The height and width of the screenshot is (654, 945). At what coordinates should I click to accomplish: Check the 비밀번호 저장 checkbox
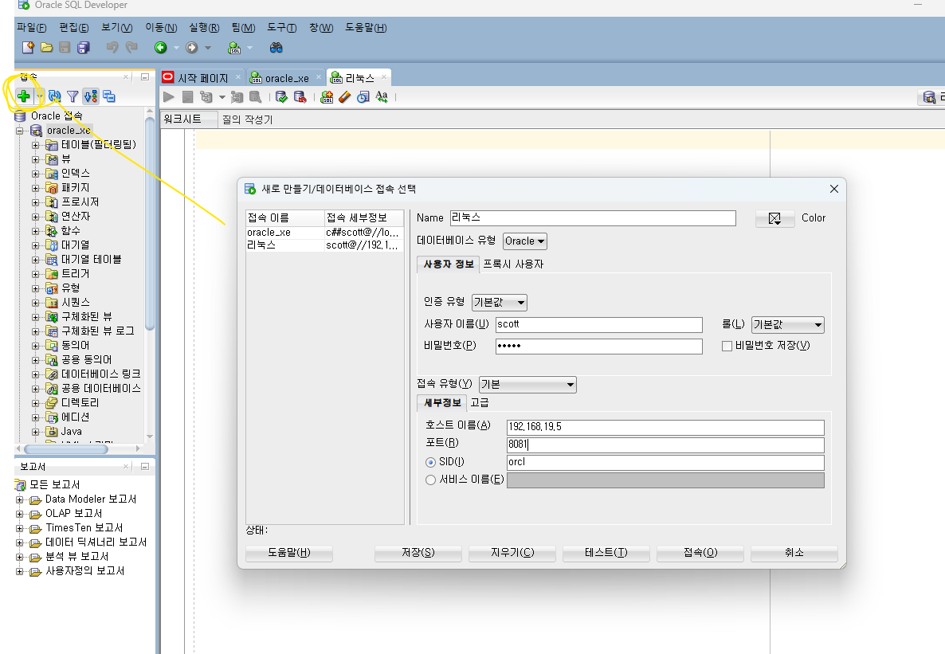(x=727, y=346)
